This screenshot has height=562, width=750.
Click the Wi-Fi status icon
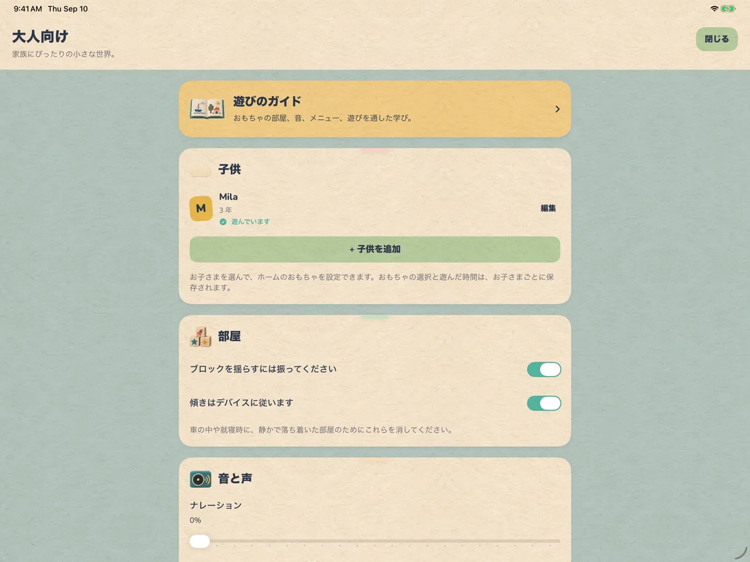(714, 9)
